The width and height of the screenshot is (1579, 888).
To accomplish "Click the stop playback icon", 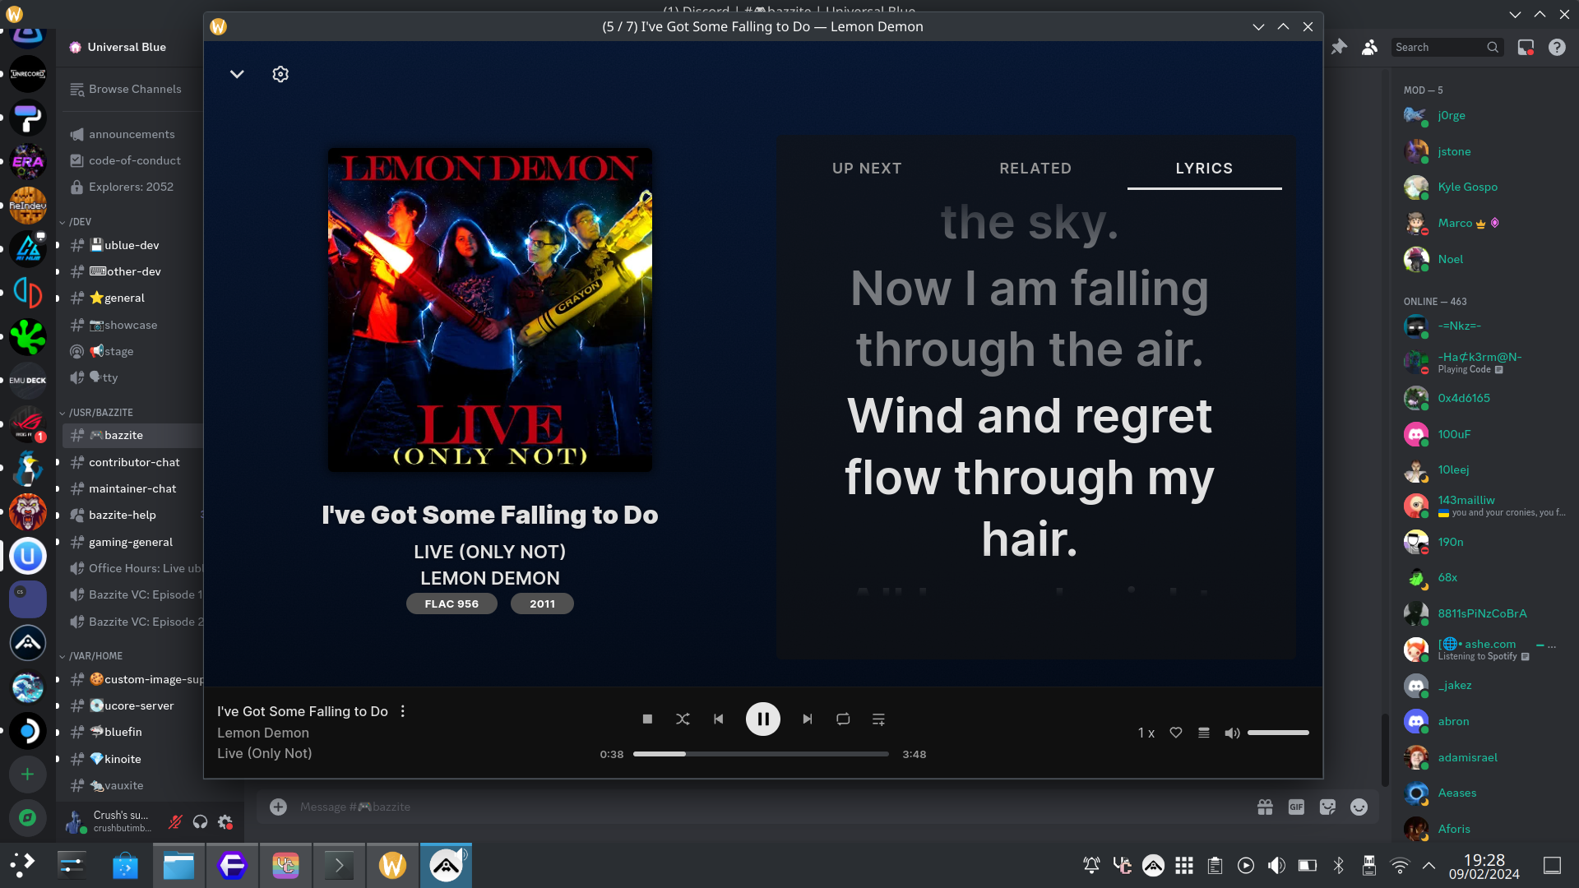I will pyautogui.click(x=647, y=719).
